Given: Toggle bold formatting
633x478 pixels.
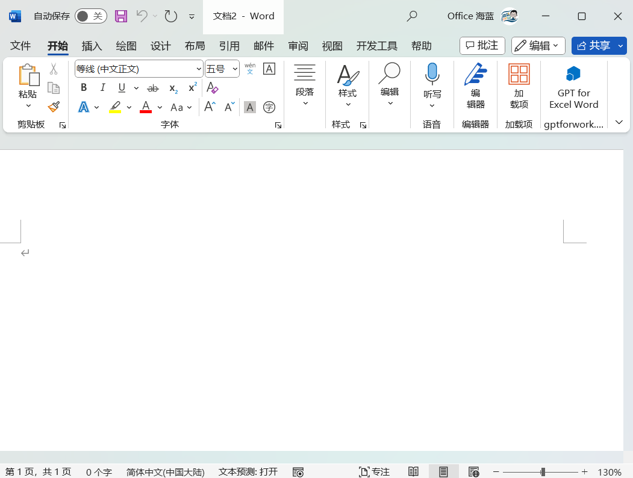Looking at the screenshot, I should tap(84, 87).
